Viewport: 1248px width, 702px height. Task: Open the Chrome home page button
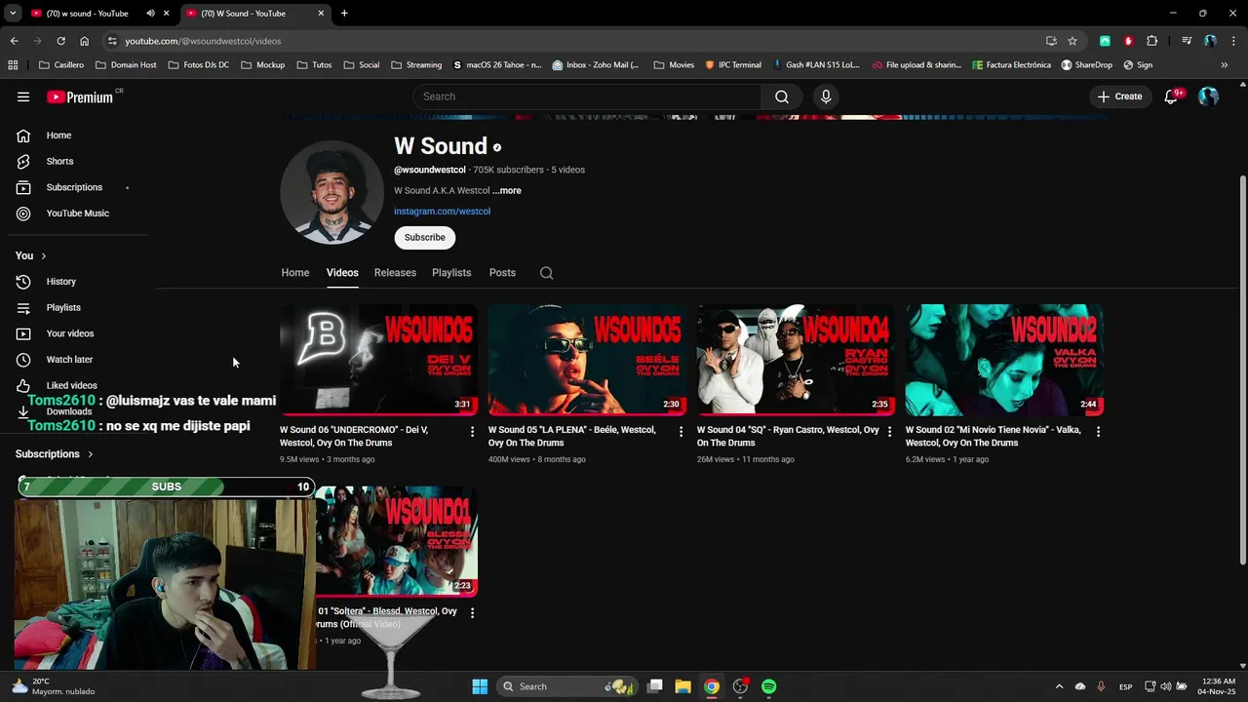pyautogui.click(x=84, y=41)
